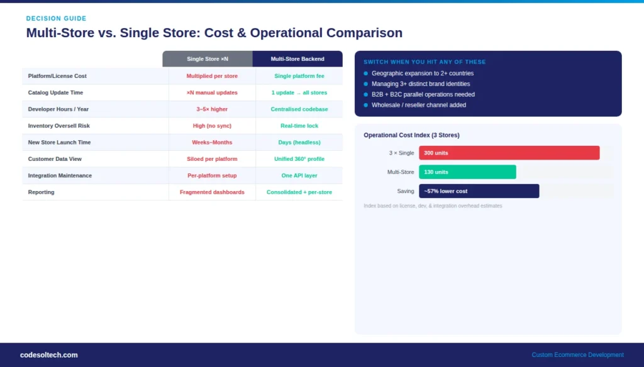Click the 'SWITCH WHEN YOU HIT ANY OF THESE' heading
This screenshot has width=644, height=367.
(x=425, y=62)
